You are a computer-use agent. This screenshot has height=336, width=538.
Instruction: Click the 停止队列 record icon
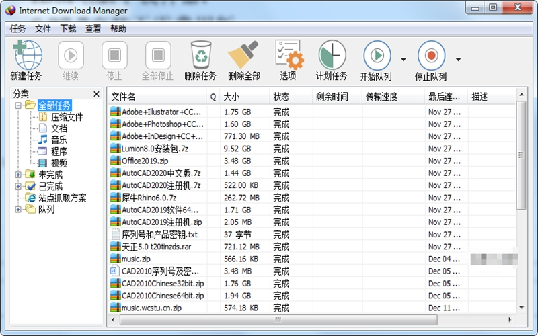(431, 55)
